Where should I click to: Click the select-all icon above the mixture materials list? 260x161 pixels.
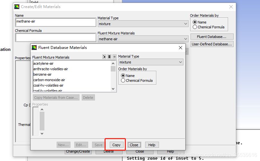109,57
